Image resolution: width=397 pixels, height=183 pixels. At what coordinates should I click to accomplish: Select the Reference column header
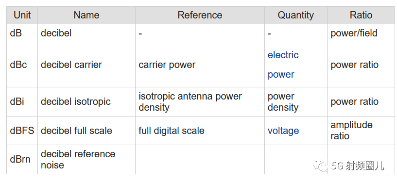click(x=200, y=16)
